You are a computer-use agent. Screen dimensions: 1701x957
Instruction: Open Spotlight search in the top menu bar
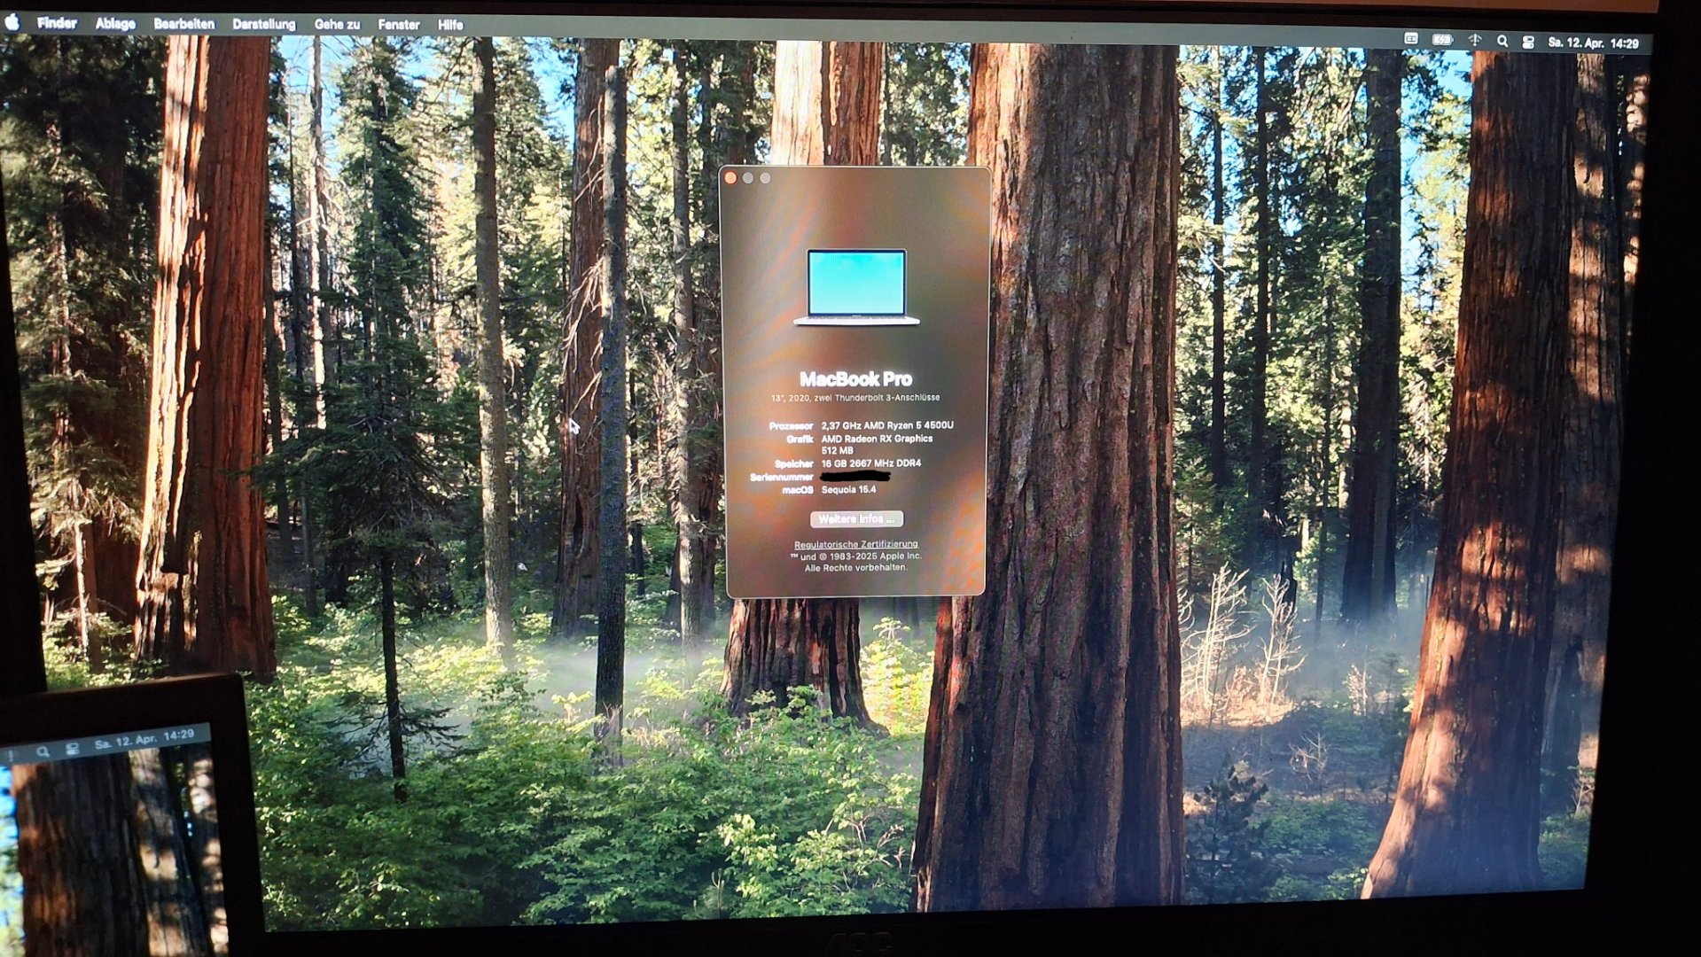pyautogui.click(x=1502, y=41)
